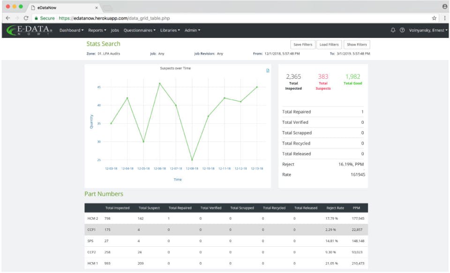
Task: Expand the Reports dropdown menu
Action: [x=97, y=30]
